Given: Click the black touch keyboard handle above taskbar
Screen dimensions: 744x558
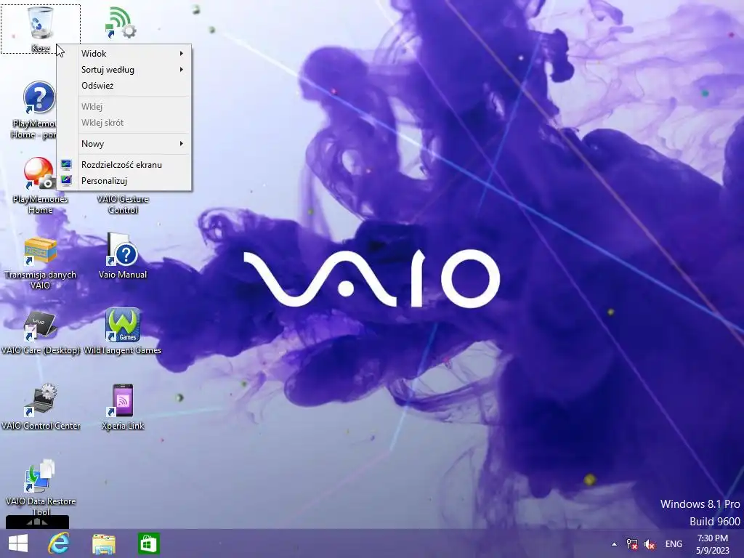Looking at the screenshot, I should [38, 522].
